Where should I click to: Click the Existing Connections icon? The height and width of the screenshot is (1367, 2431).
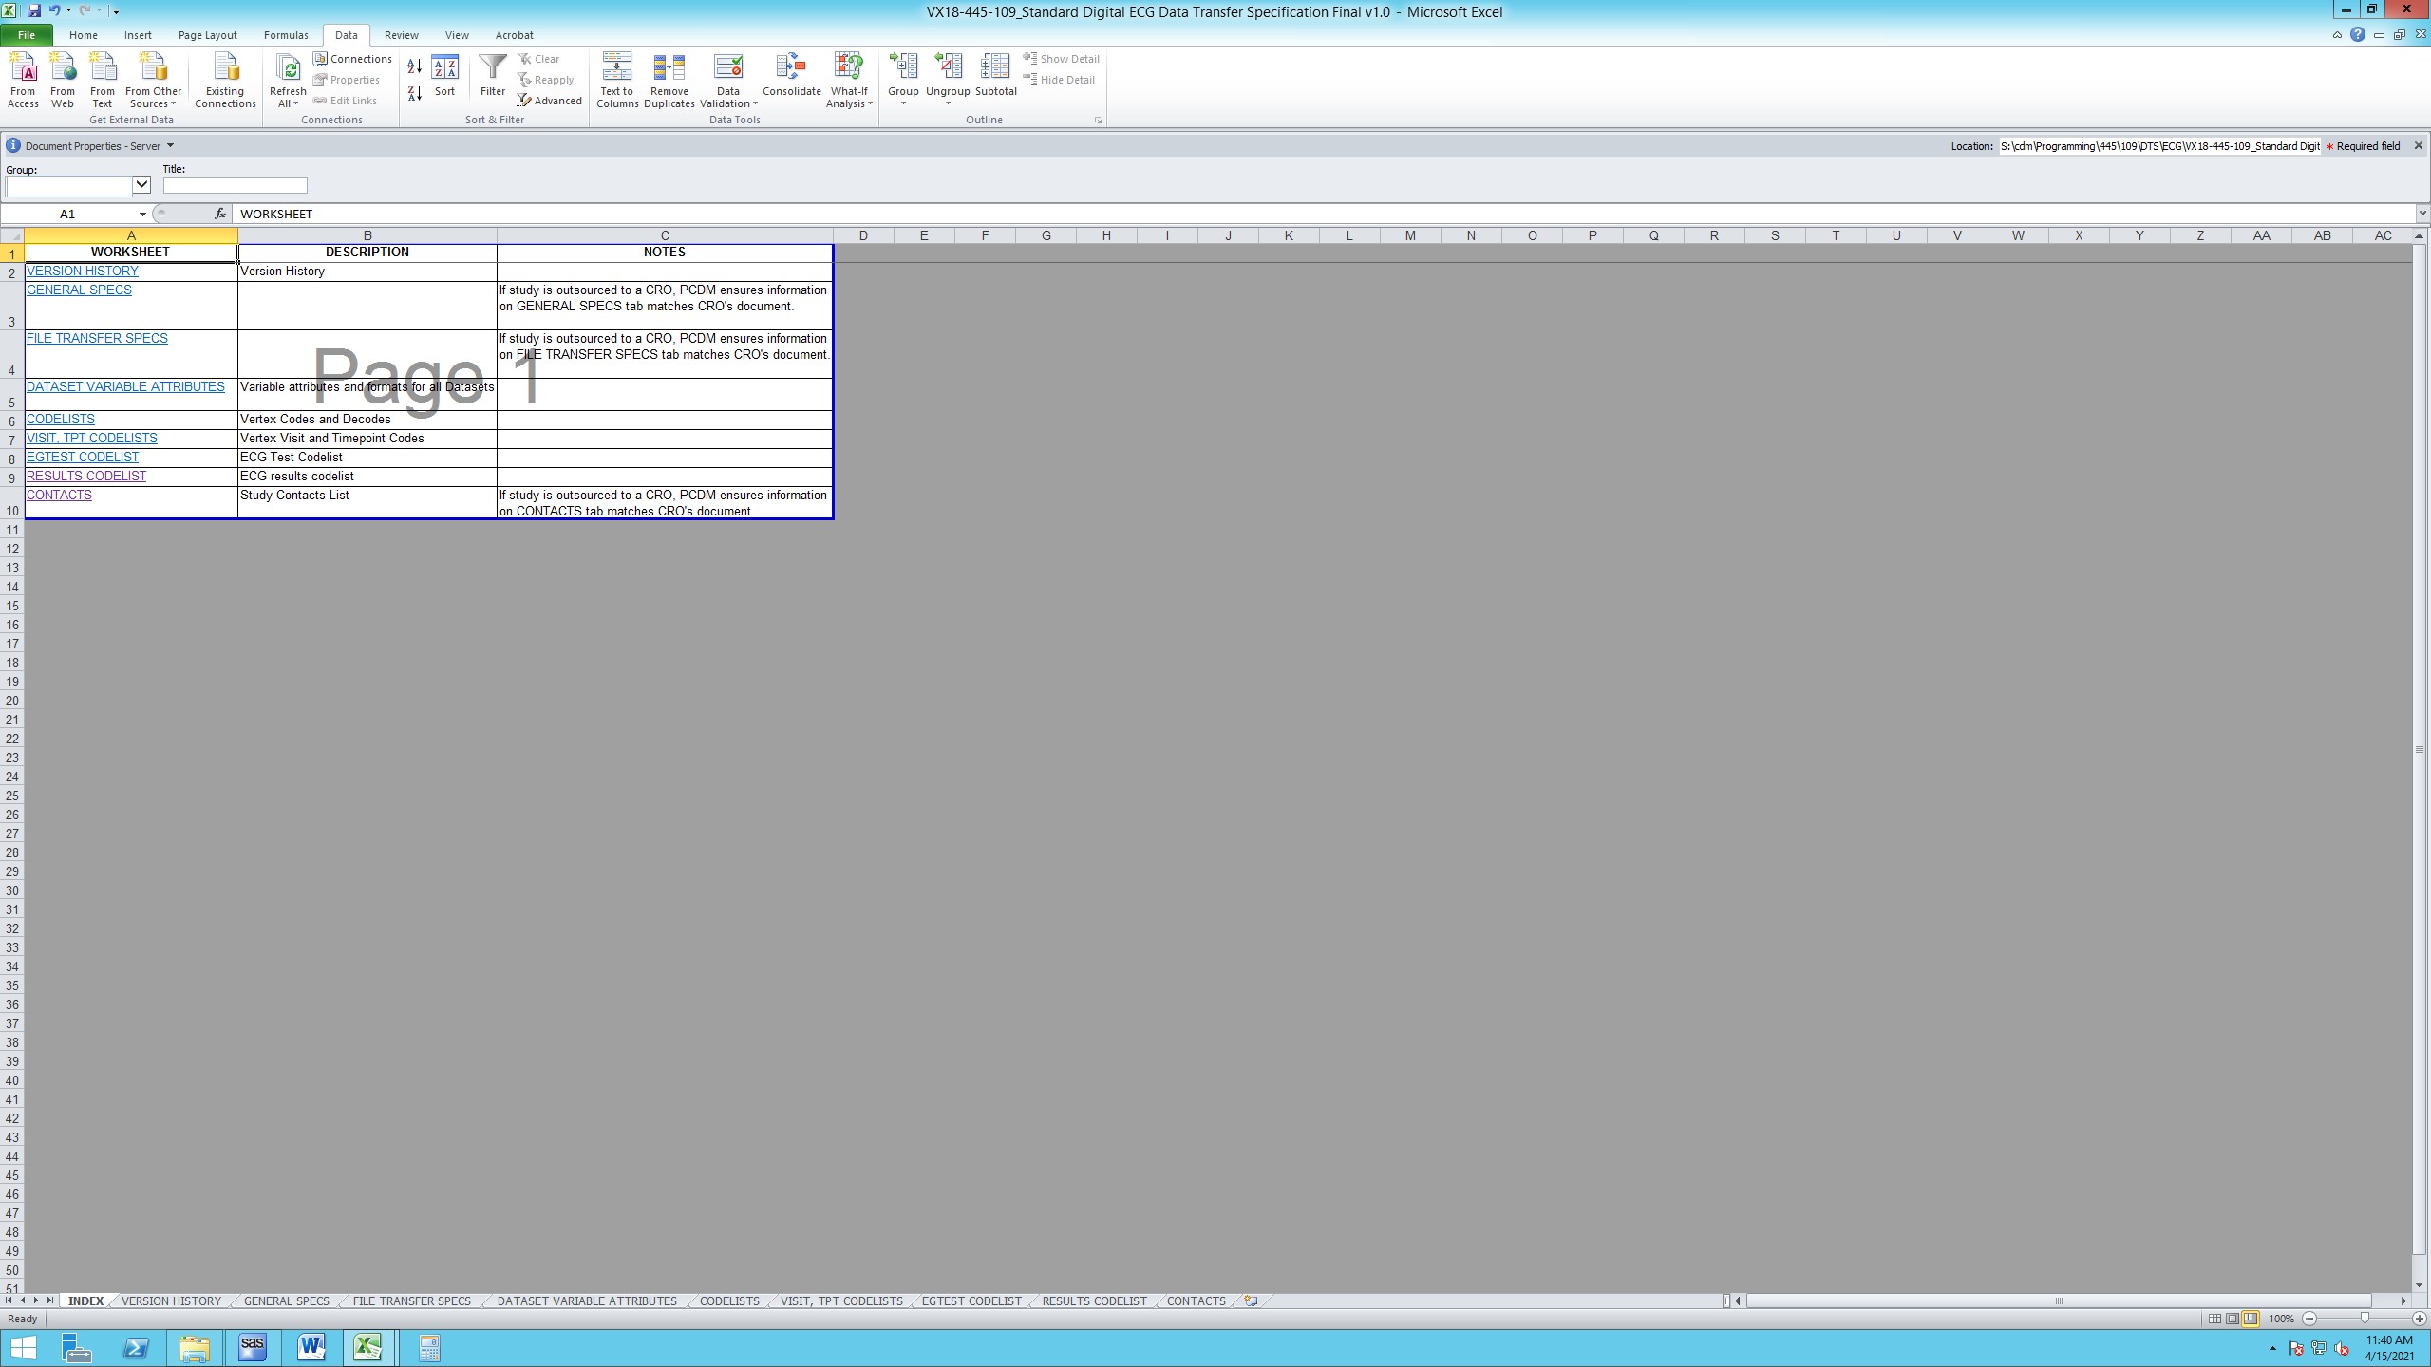225,68
